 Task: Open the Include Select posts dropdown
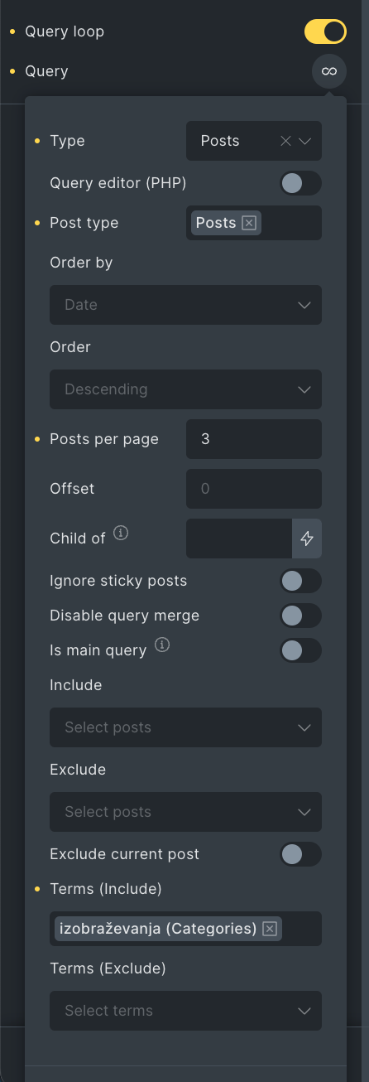click(x=185, y=727)
